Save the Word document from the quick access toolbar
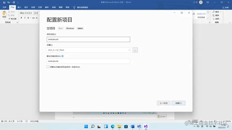Viewport: 232px width, 130px height. pyautogui.click(x=4, y=2)
